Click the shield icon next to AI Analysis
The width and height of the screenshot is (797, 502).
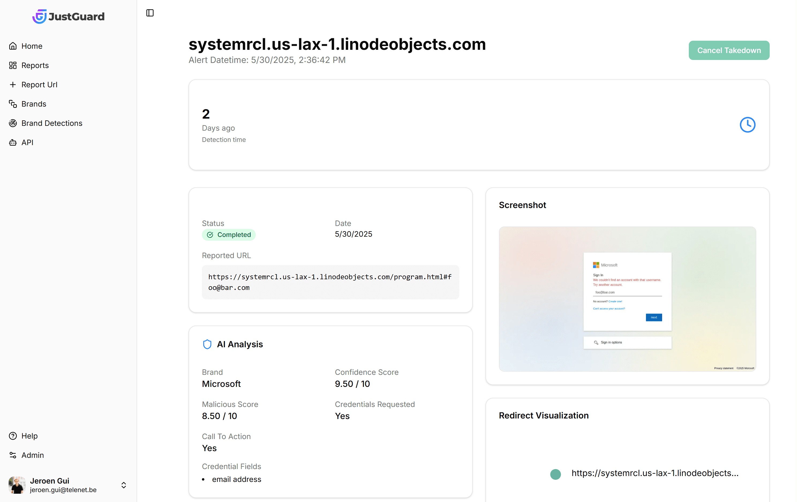(x=207, y=344)
